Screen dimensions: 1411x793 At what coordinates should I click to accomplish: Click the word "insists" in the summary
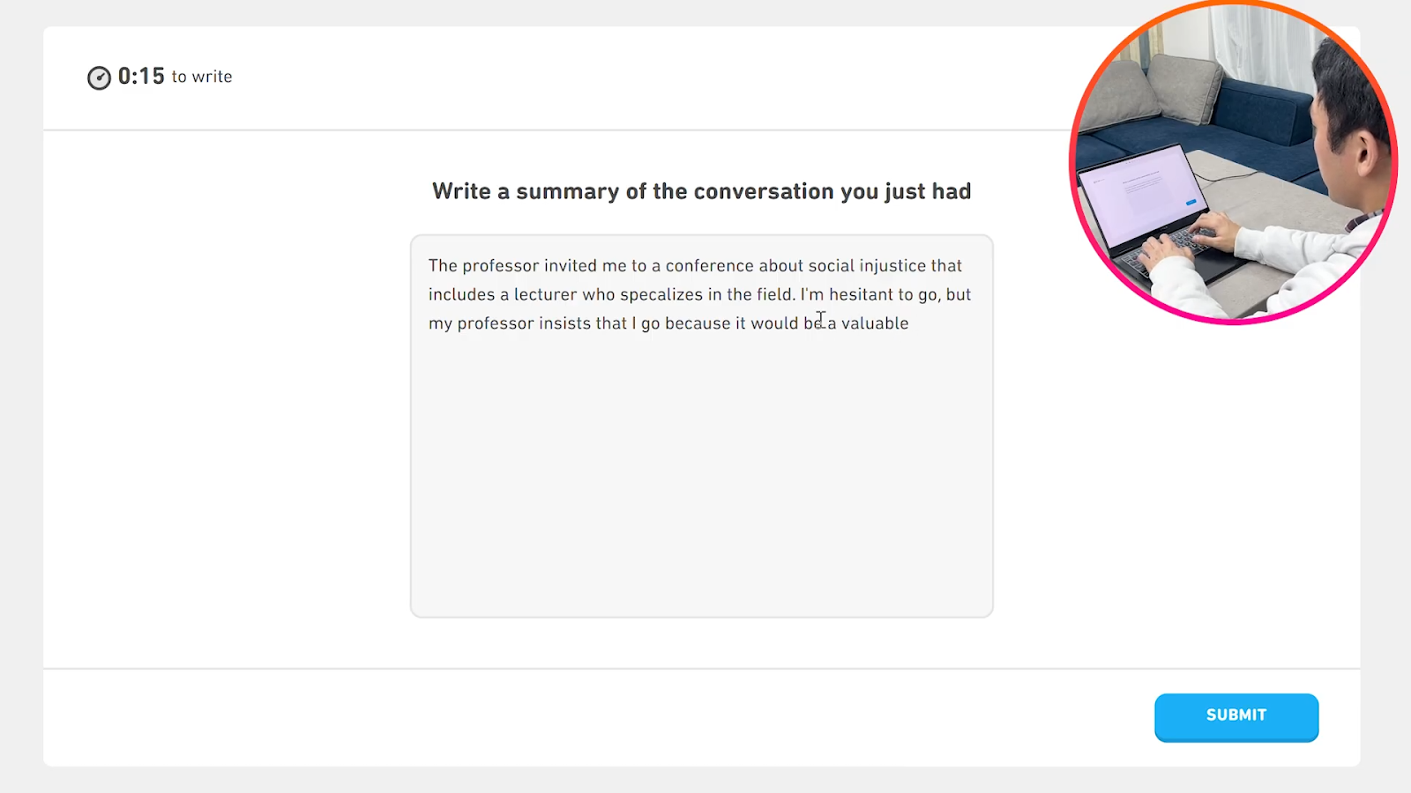564,323
